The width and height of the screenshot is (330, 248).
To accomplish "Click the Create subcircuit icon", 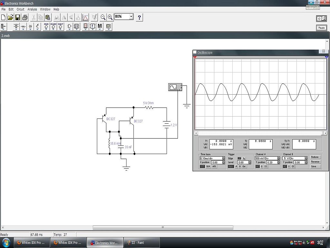I will coord(78,17).
